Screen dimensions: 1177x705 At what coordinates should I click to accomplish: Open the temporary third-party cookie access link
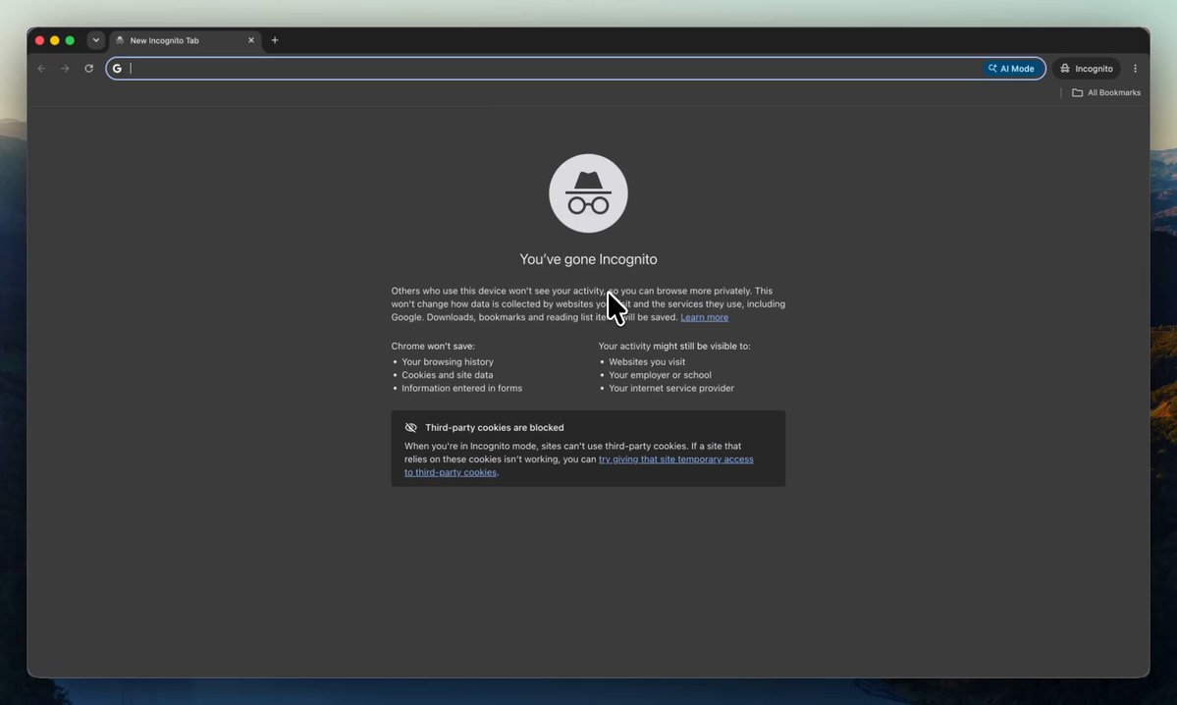(x=579, y=465)
